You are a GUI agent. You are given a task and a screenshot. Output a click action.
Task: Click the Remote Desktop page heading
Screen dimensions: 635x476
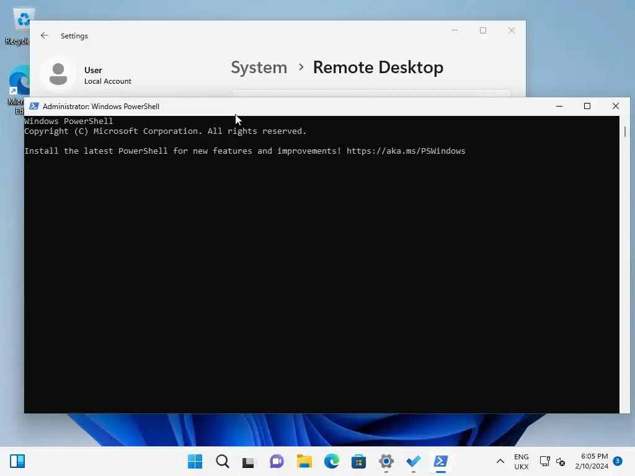point(378,67)
